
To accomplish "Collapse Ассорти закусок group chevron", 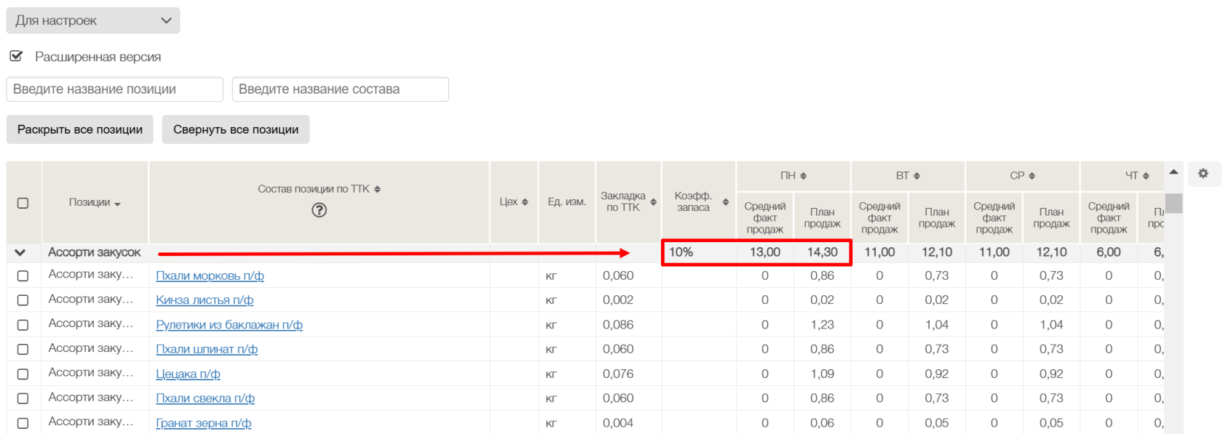I will (x=20, y=252).
